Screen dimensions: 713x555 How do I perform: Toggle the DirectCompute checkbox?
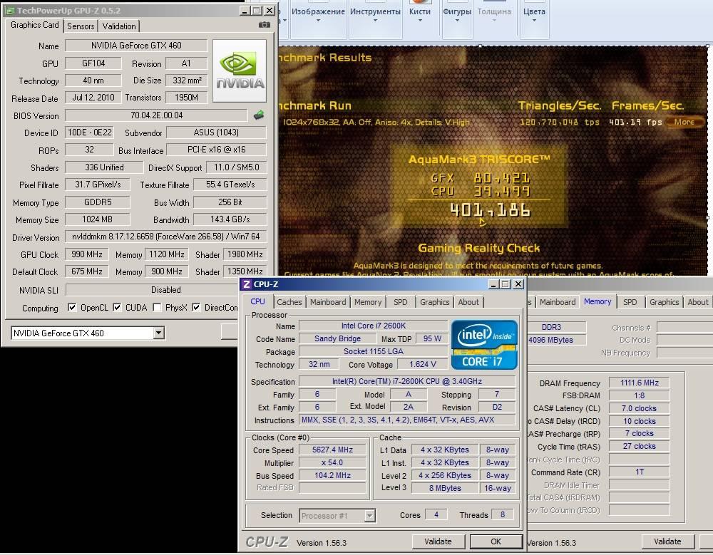point(196,307)
